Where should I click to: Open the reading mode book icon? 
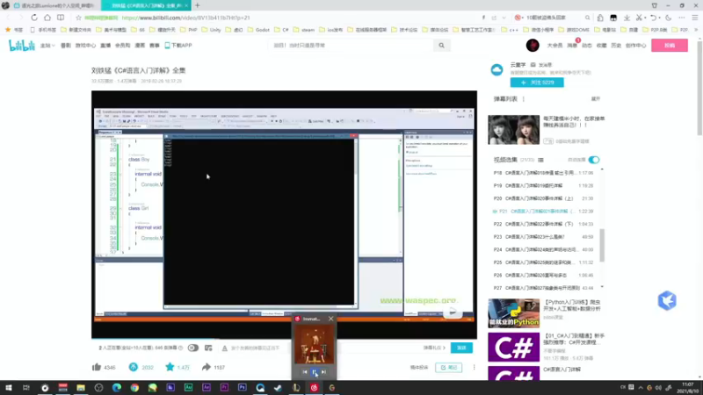click(61, 18)
